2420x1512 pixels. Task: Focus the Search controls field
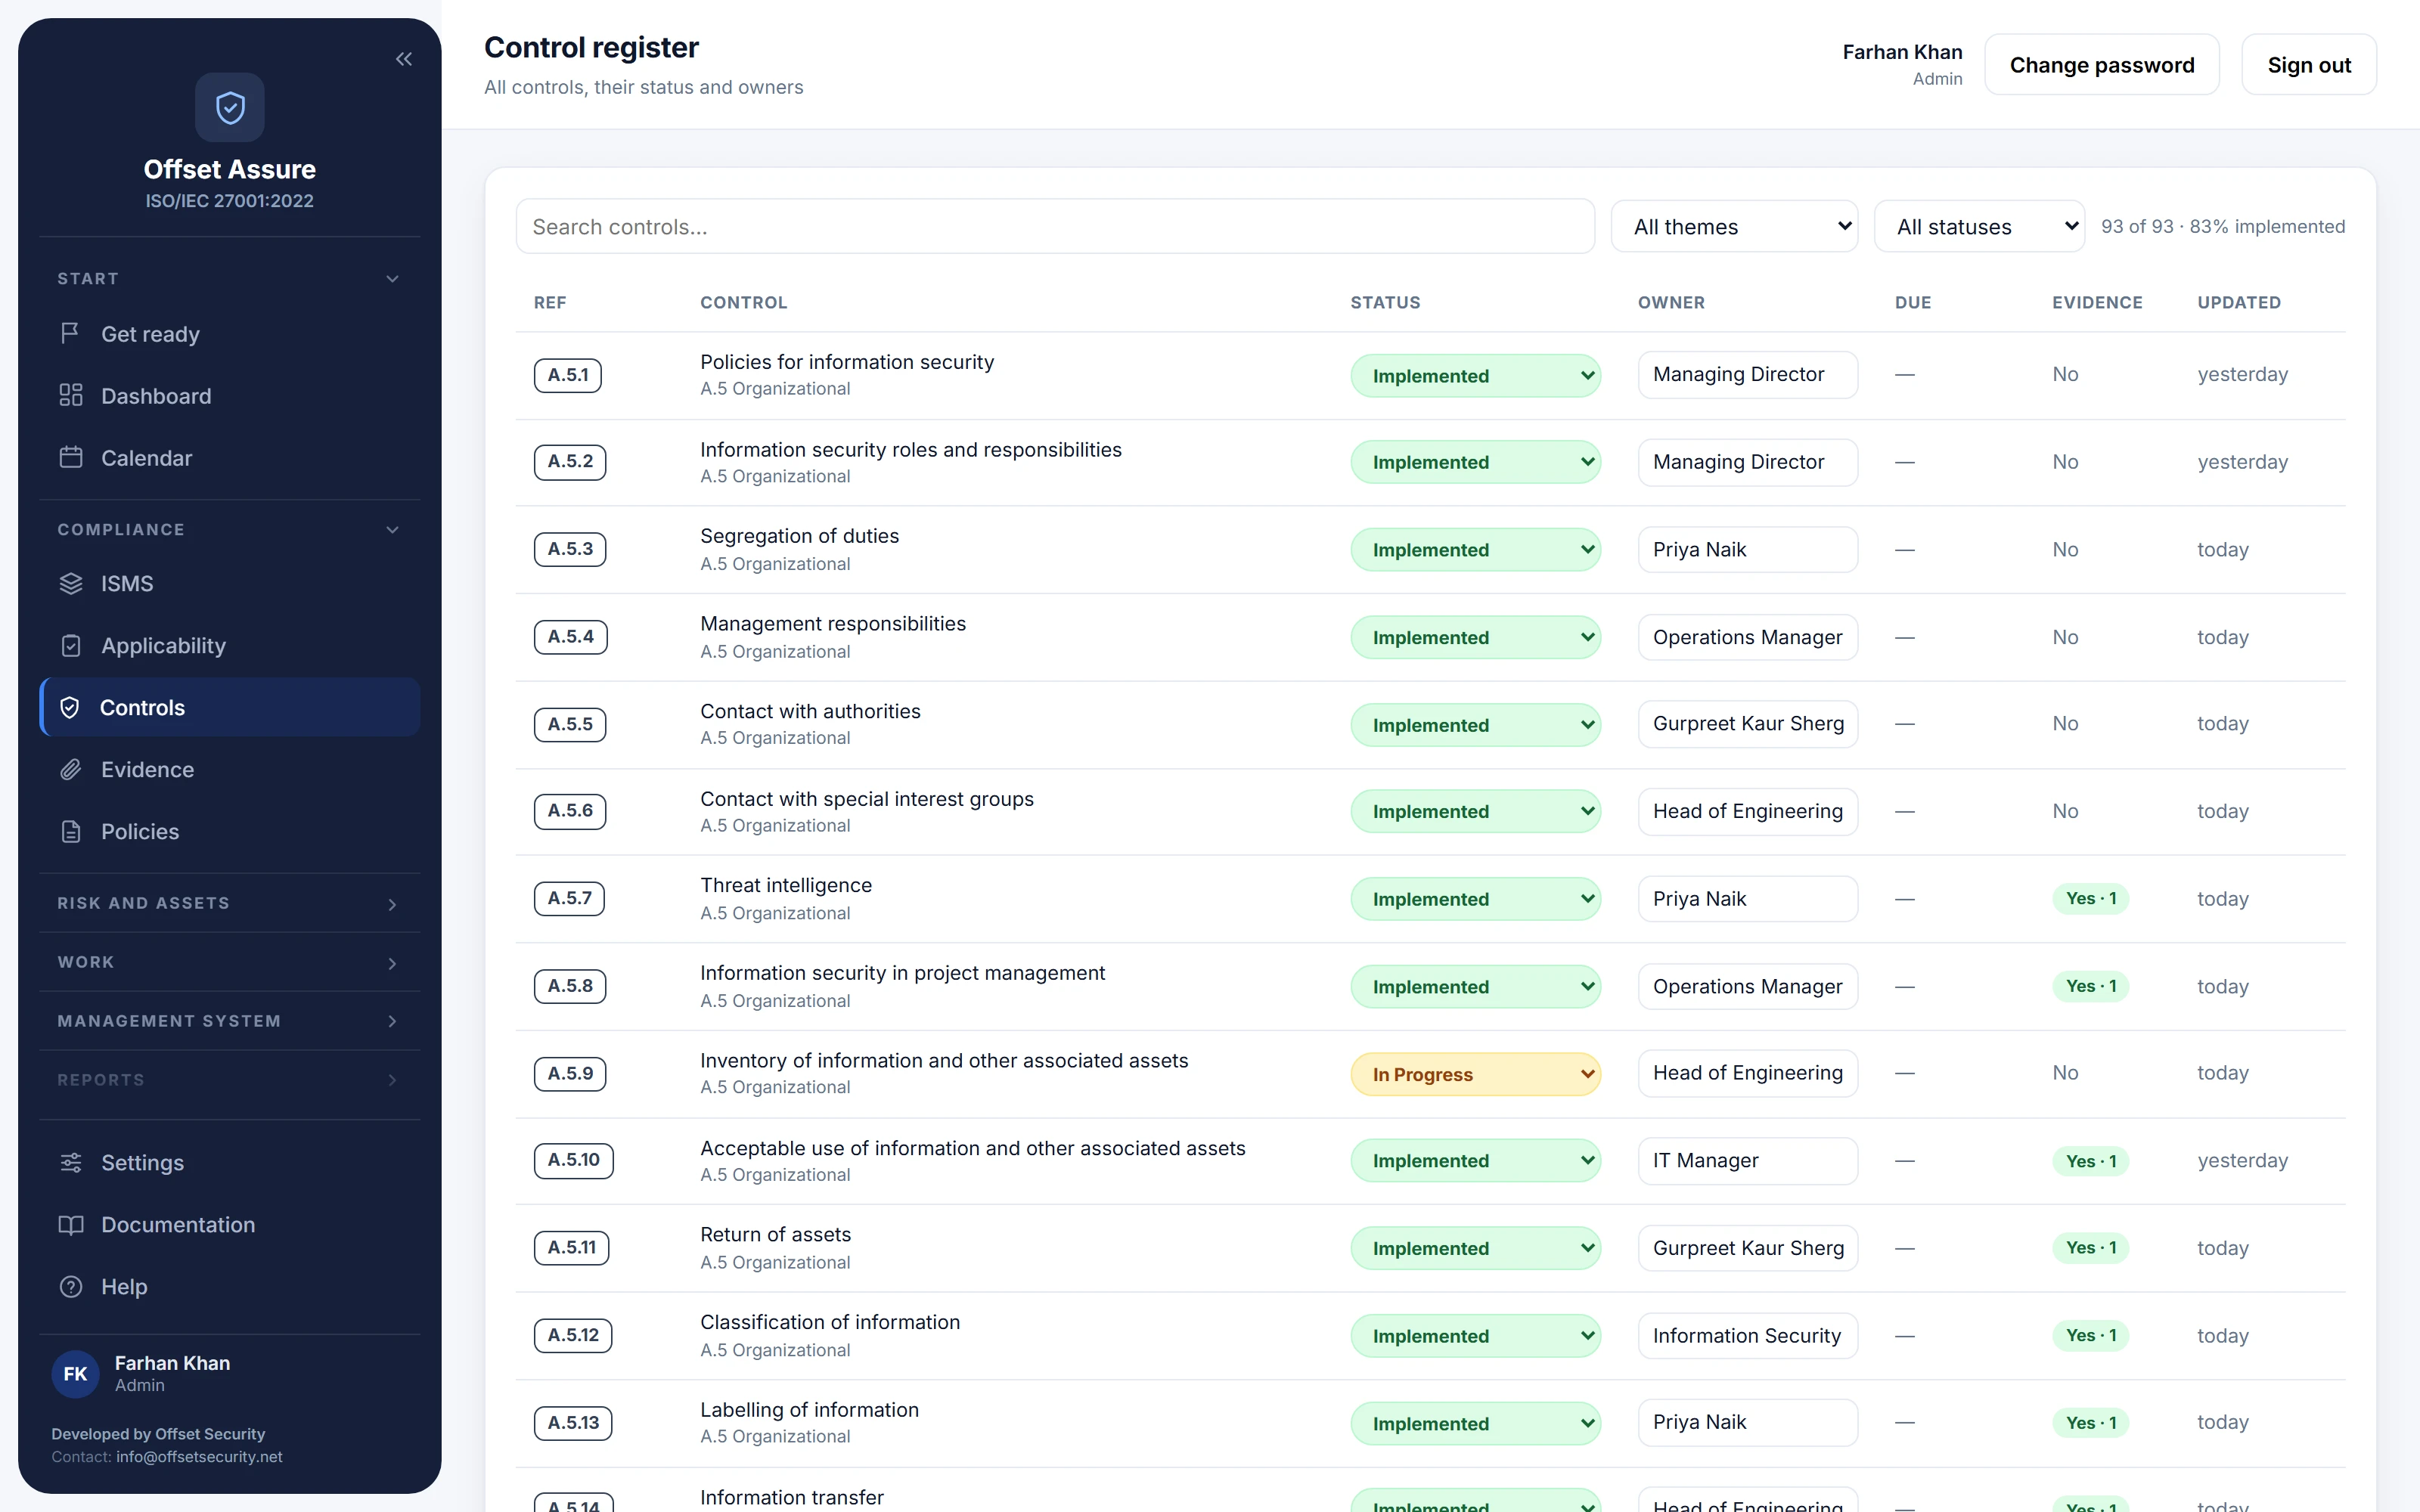click(1055, 227)
